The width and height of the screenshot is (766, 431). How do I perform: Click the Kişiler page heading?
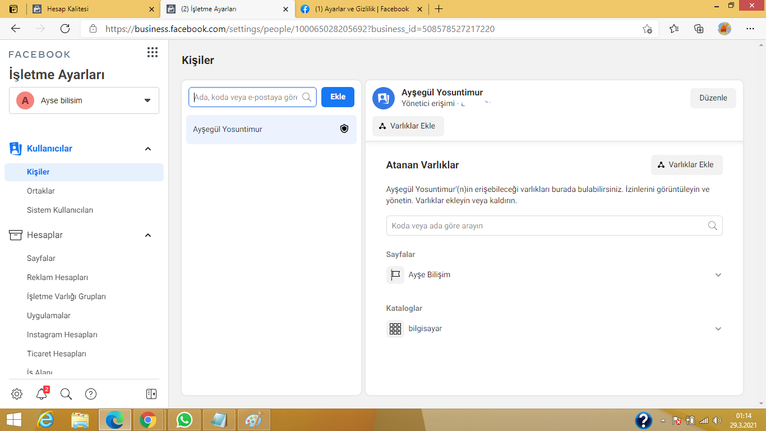(x=198, y=61)
